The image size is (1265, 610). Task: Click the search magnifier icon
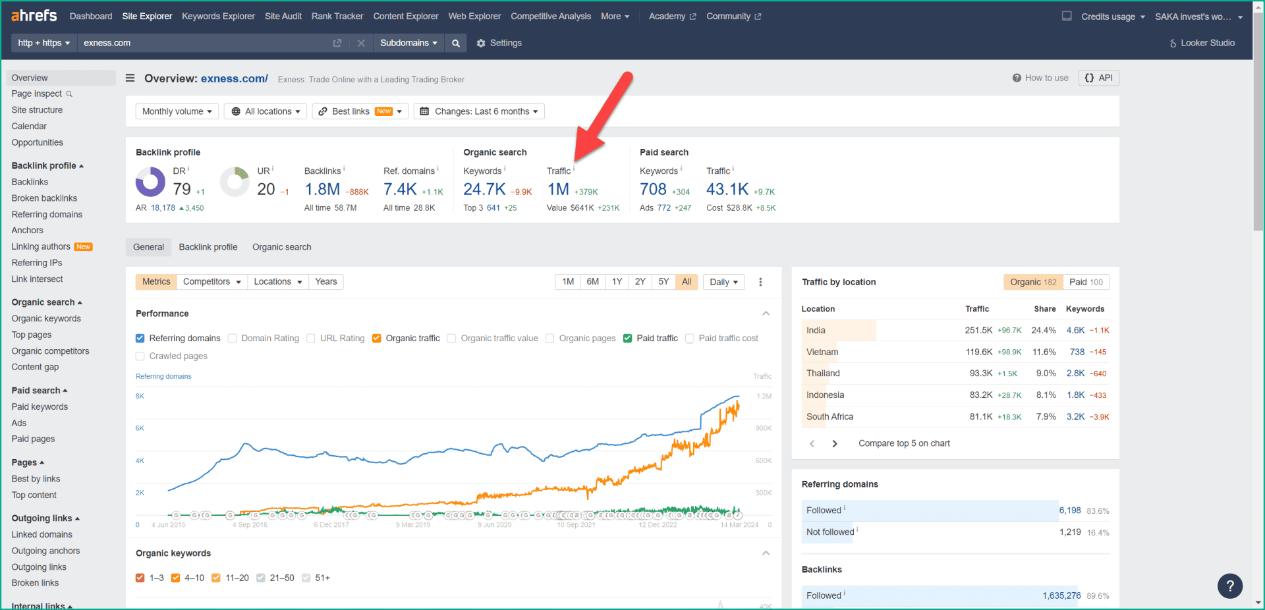[455, 43]
